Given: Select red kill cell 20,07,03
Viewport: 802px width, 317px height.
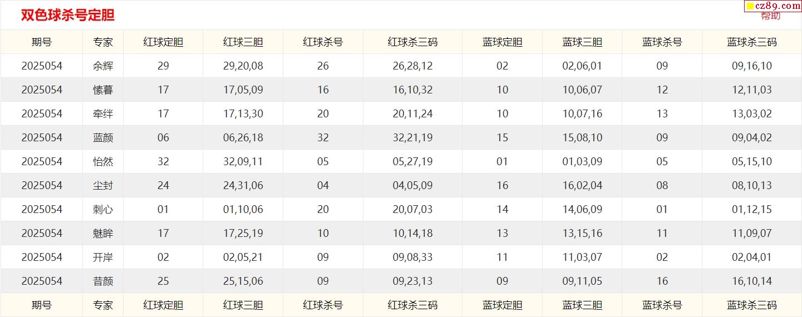Looking at the screenshot, I should pyautogui.click(x=412, y=209).
